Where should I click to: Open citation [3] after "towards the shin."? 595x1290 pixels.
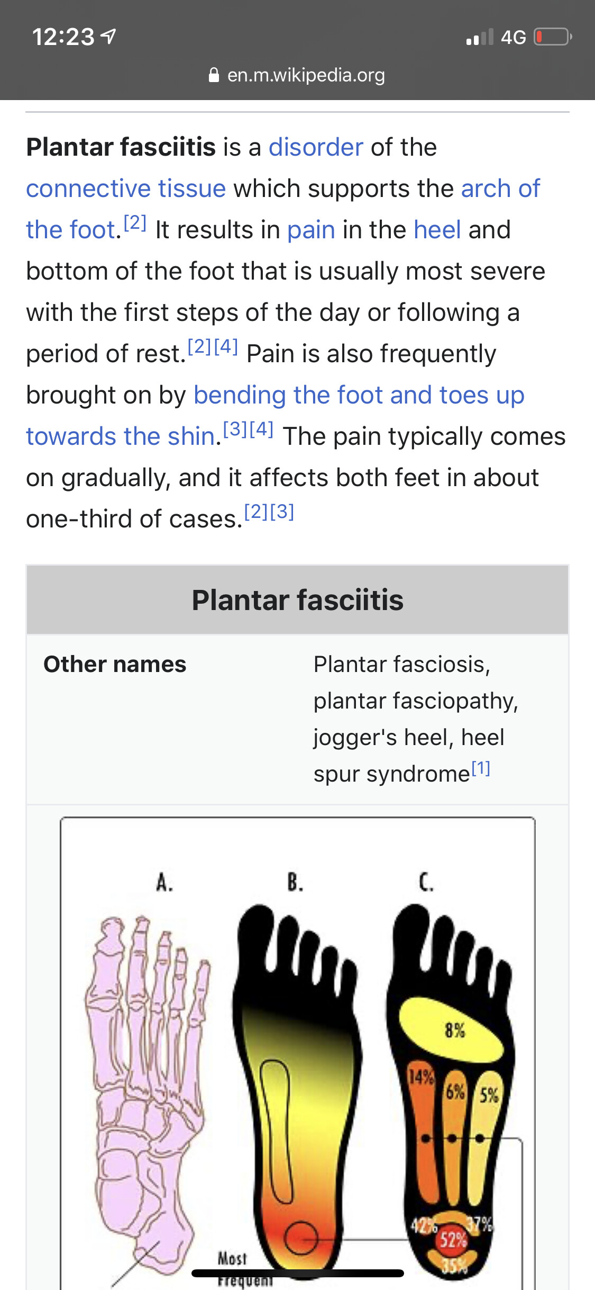tap(236, 429)
